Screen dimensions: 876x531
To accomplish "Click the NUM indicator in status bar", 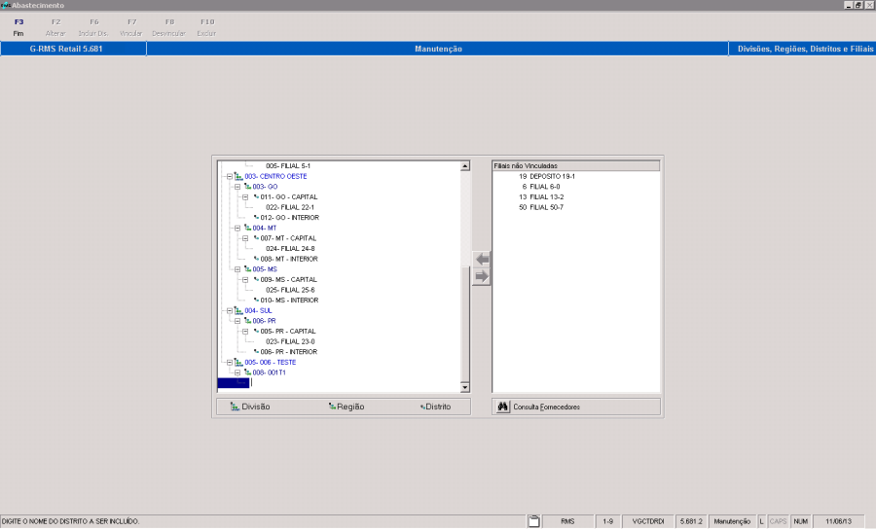I will [x=801, y=521].
